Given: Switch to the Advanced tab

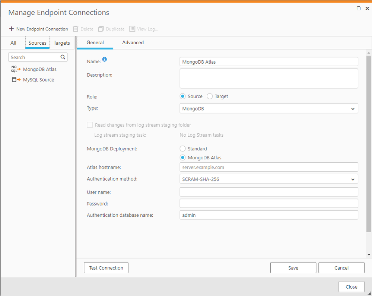Looking at the screenshot, I should (133, 42).
